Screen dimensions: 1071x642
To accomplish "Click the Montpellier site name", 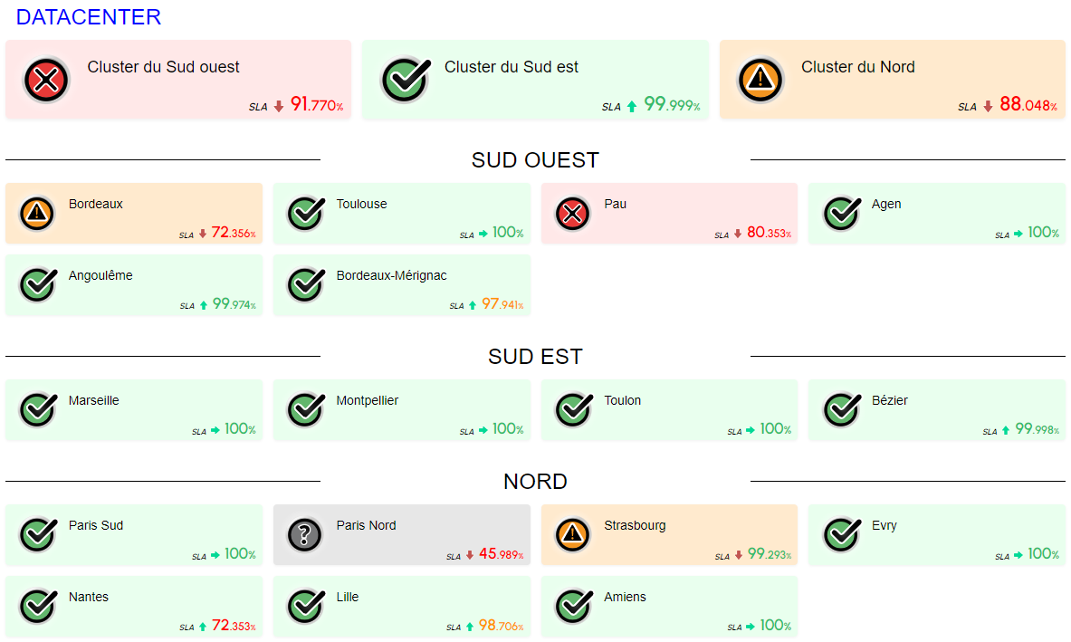I will pyautogui.click(x=367, y=401).
